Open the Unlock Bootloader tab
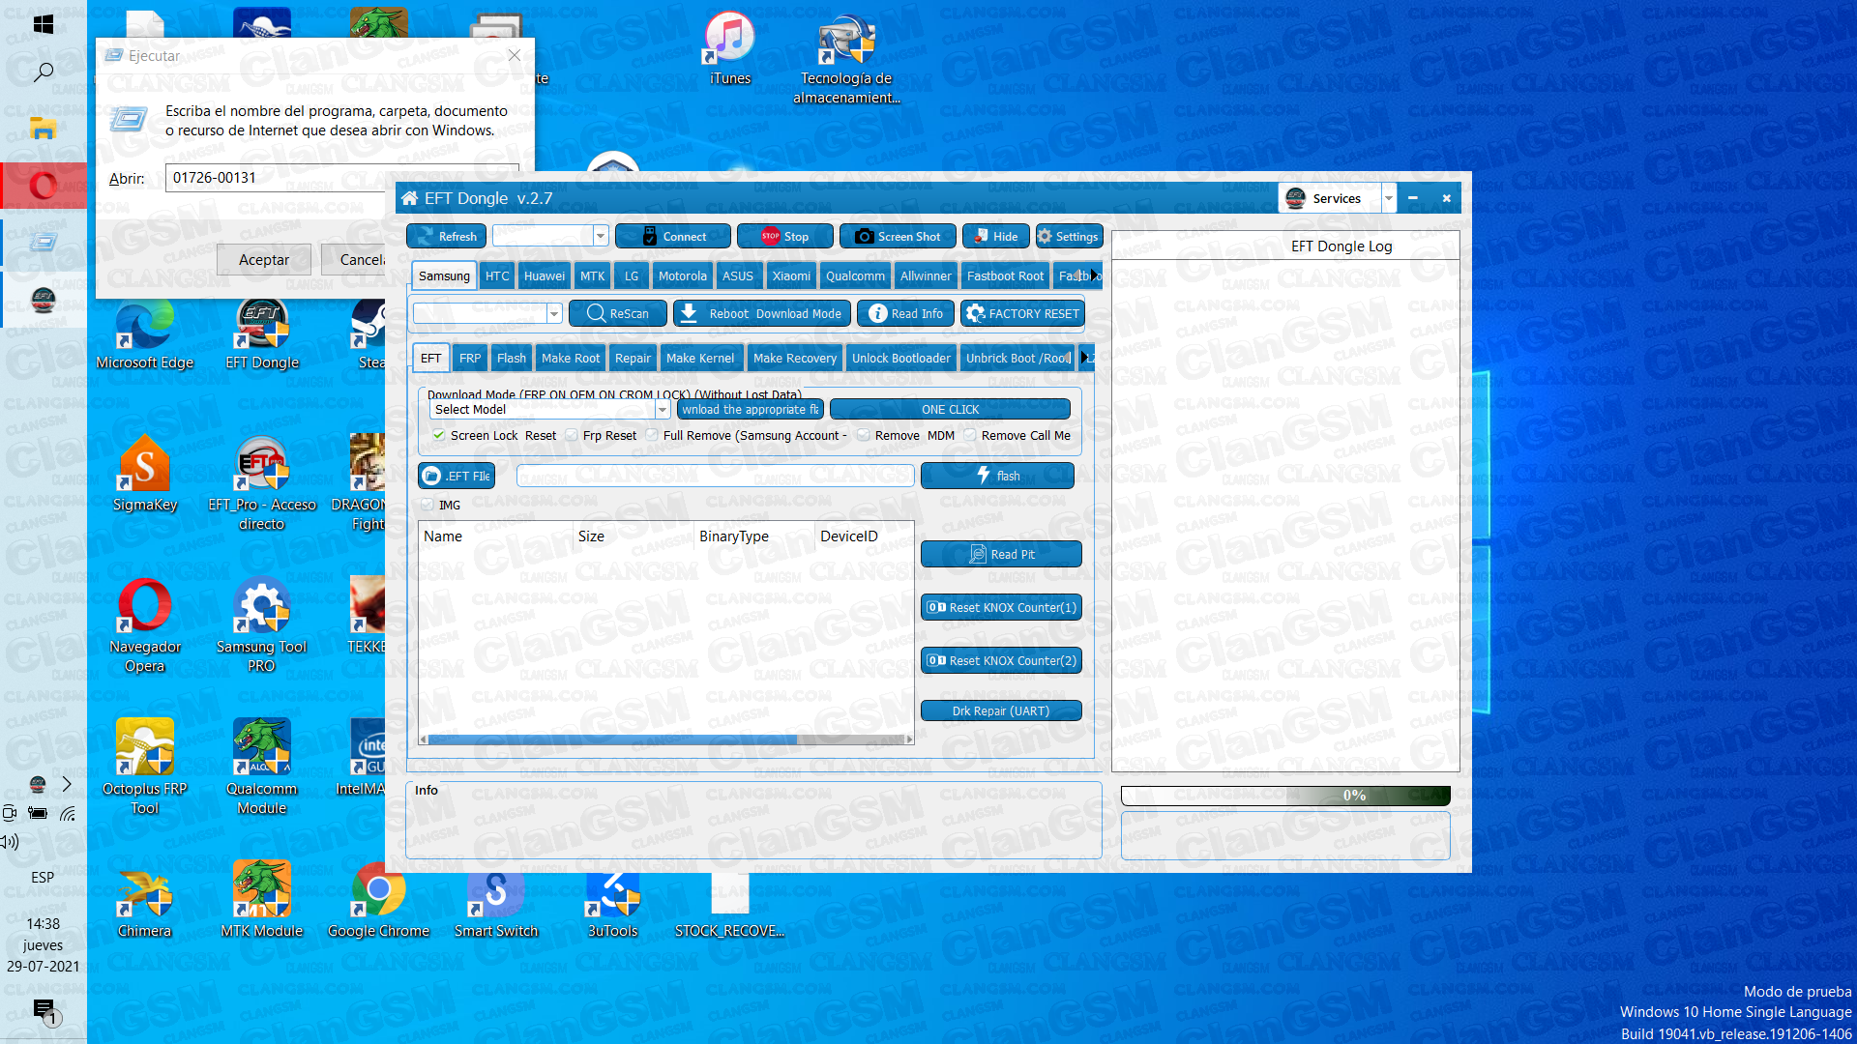The width and height of the screenshot is (1857, 1044). (901, 358)
